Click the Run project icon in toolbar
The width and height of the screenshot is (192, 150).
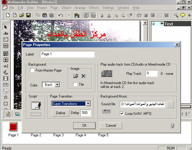[x=77, y=16]
